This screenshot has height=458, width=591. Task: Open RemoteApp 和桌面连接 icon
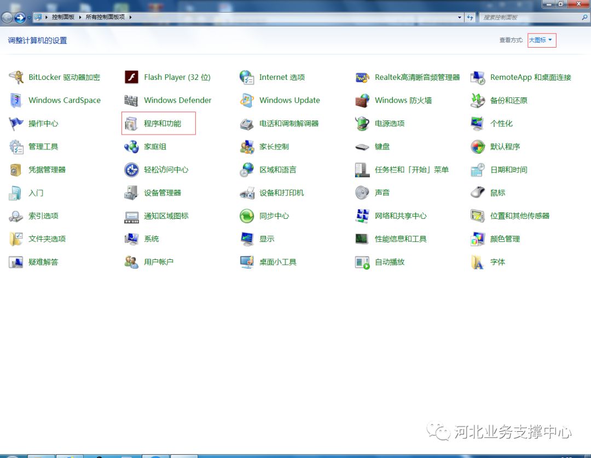click(478, 78)
